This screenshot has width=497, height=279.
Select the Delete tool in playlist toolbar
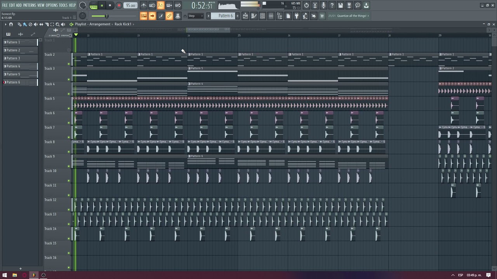(30, 24)
